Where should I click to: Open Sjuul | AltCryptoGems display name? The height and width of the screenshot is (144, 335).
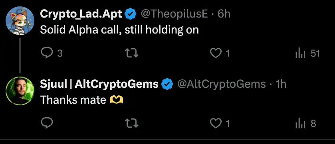click(99, 84)
